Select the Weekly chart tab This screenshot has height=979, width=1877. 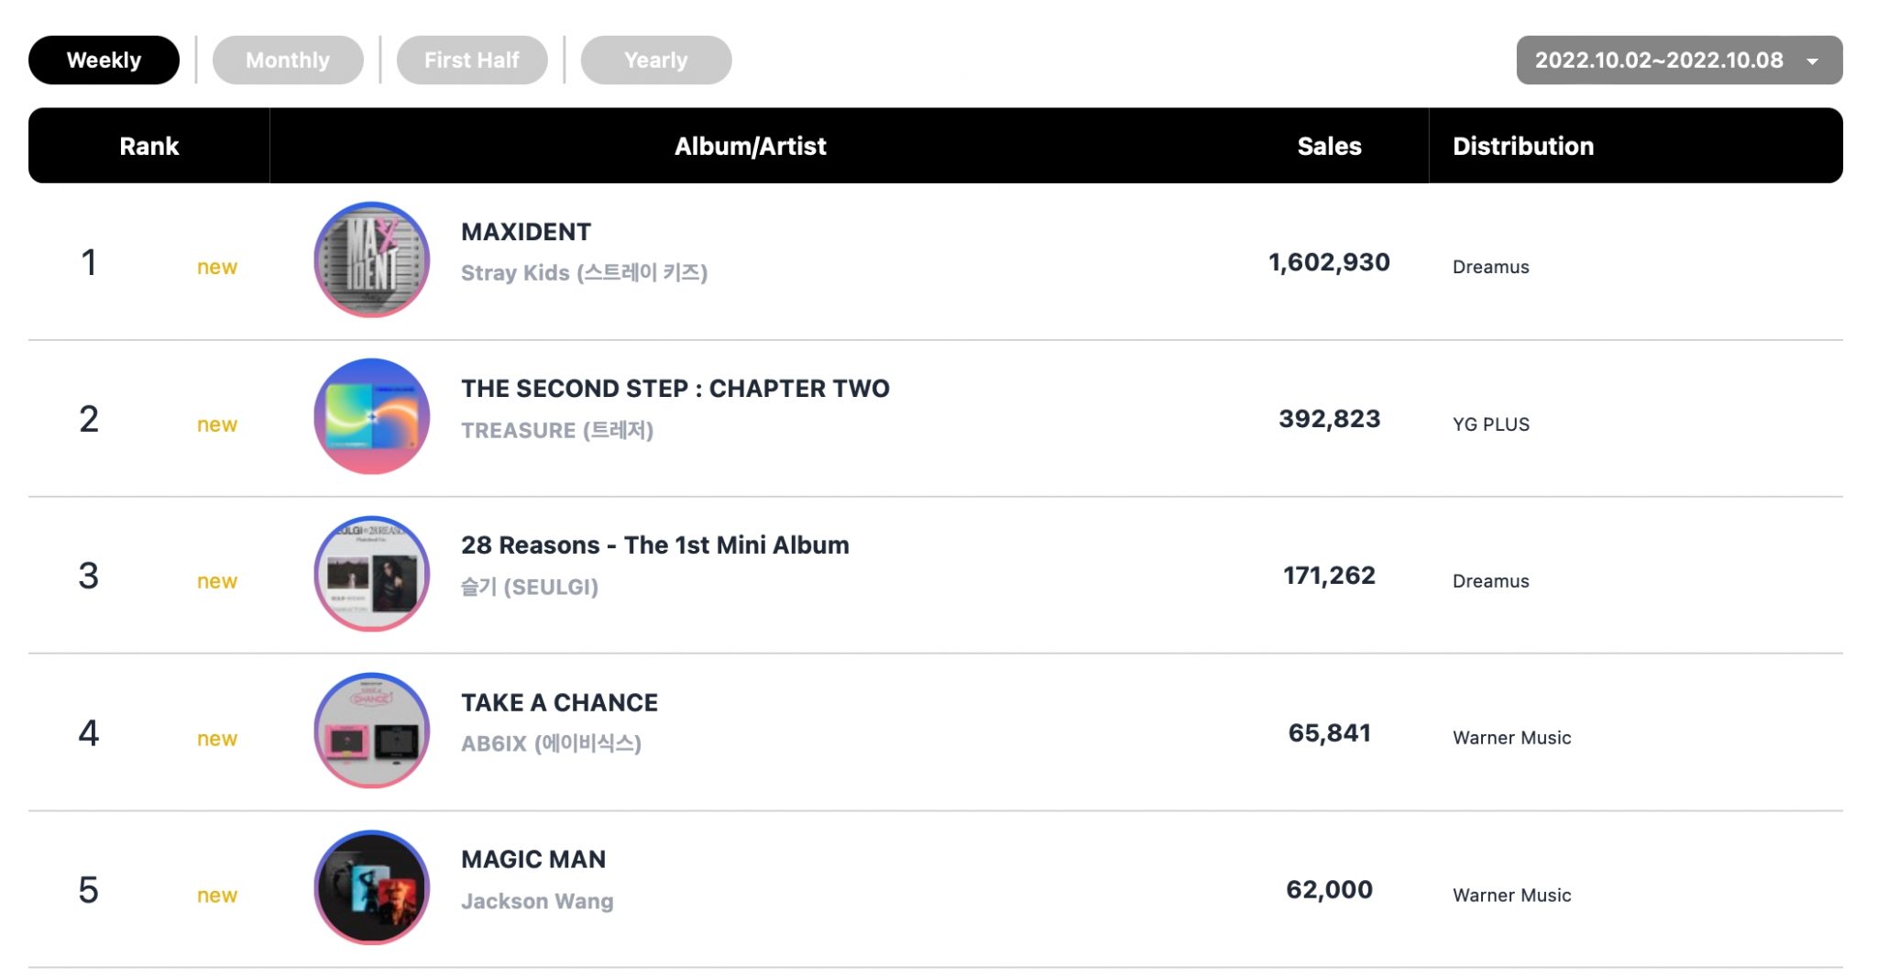pyautogui.click(x=104, y=59)
